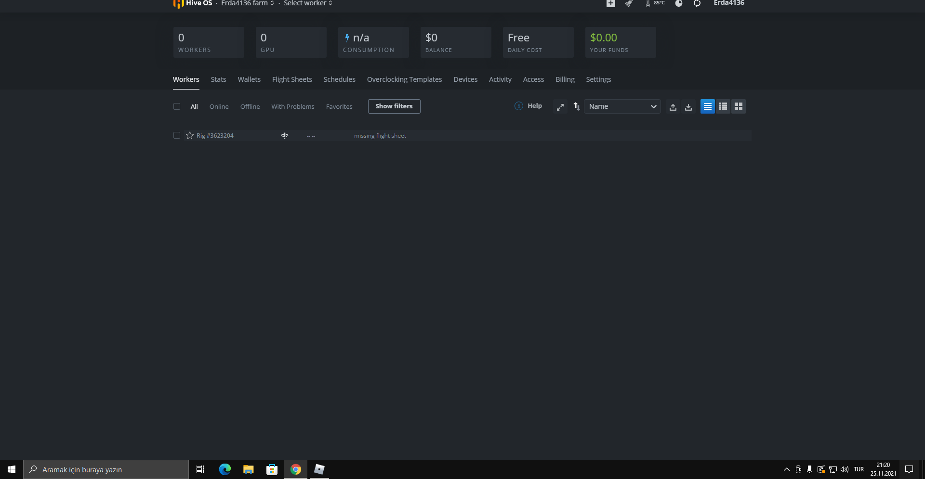Image resolution: width=925 pixels, height=479 pixels.
Task: Click the download import icon
Action: 688,107
